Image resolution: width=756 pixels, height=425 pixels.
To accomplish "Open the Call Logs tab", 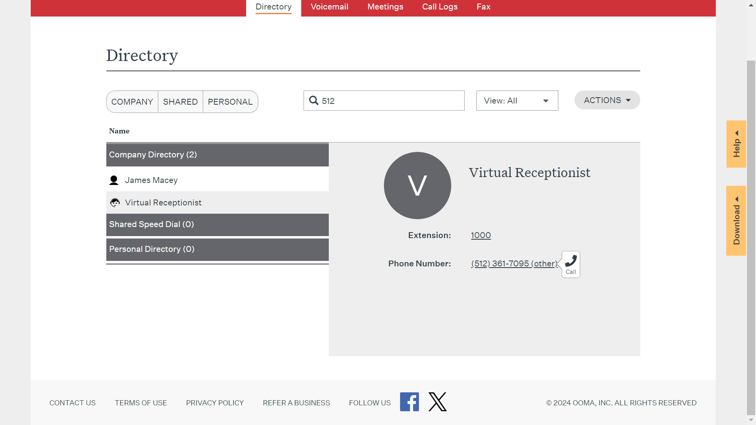I will [440, 7].
